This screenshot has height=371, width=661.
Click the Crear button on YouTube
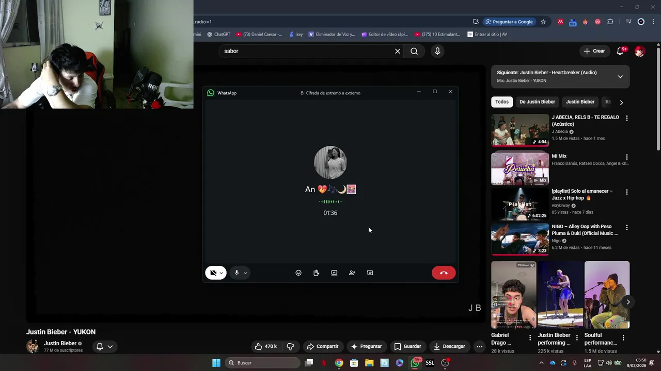[594, 51]
